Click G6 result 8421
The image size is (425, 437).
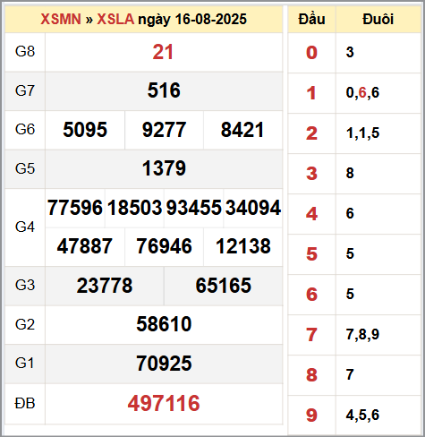click(242, 130)
